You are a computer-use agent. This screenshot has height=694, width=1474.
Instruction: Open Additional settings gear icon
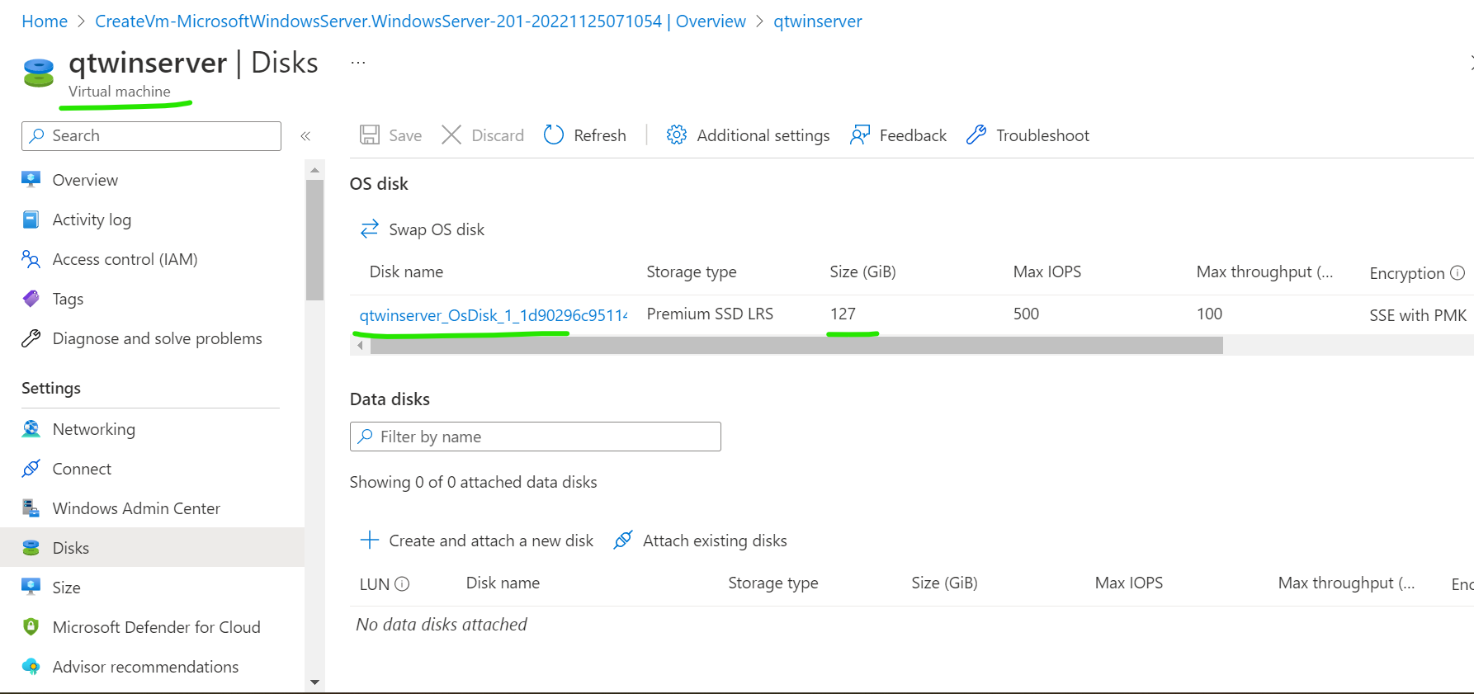pos(677,135)
